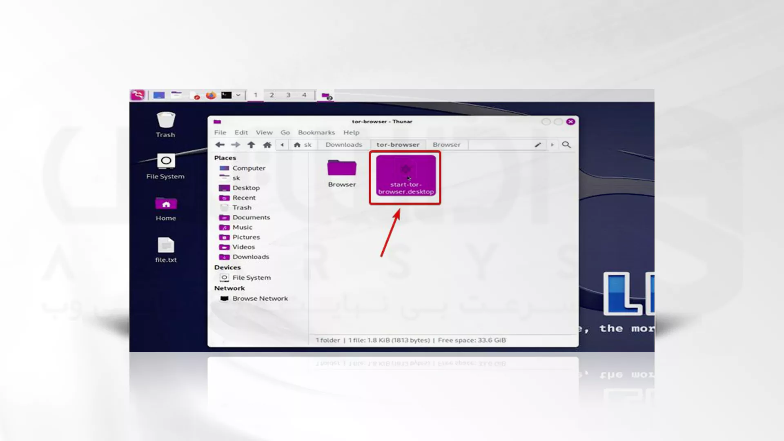Select the Browser folder icon
The height and width of the screenshot is (441, 784).
tap(342, 173)
